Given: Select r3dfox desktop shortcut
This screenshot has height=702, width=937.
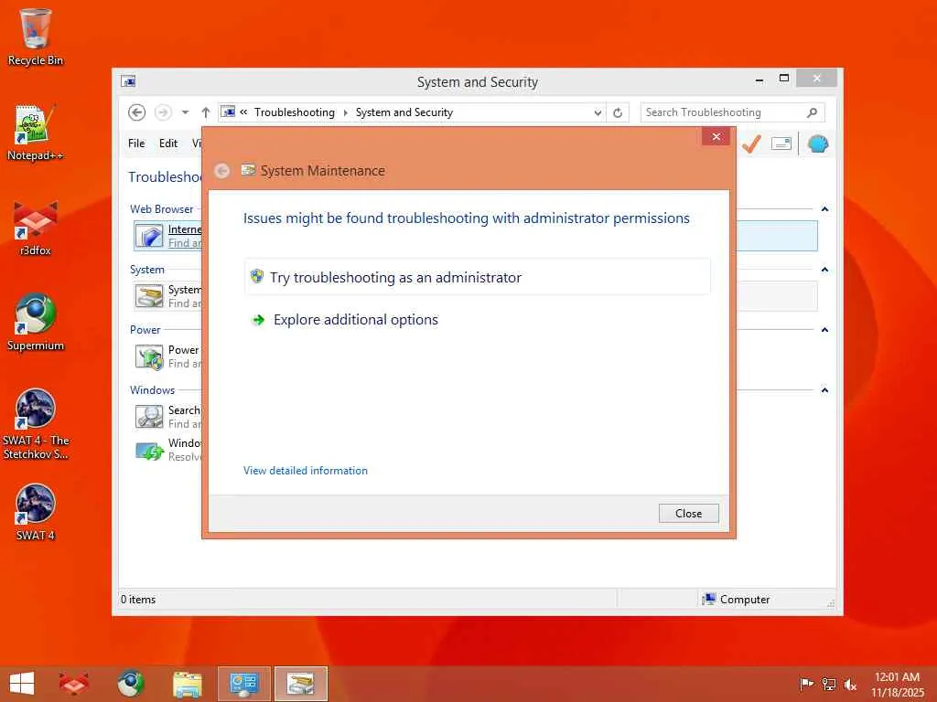Looking at the screenshot, I should 36,228.
